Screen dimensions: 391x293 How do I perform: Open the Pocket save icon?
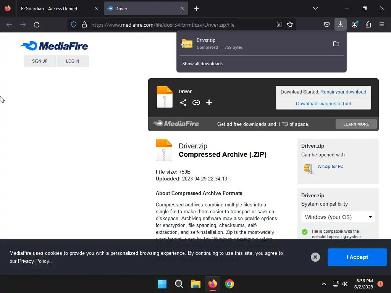[x=327, y=24]
